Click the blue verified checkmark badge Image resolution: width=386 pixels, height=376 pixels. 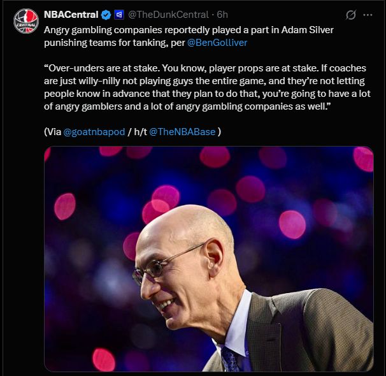click(106, 15)
